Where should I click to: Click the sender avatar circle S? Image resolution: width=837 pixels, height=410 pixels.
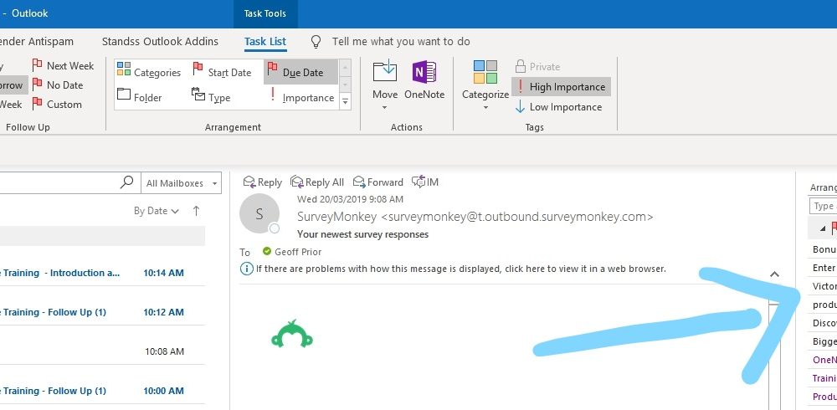[x=259, y=214]
